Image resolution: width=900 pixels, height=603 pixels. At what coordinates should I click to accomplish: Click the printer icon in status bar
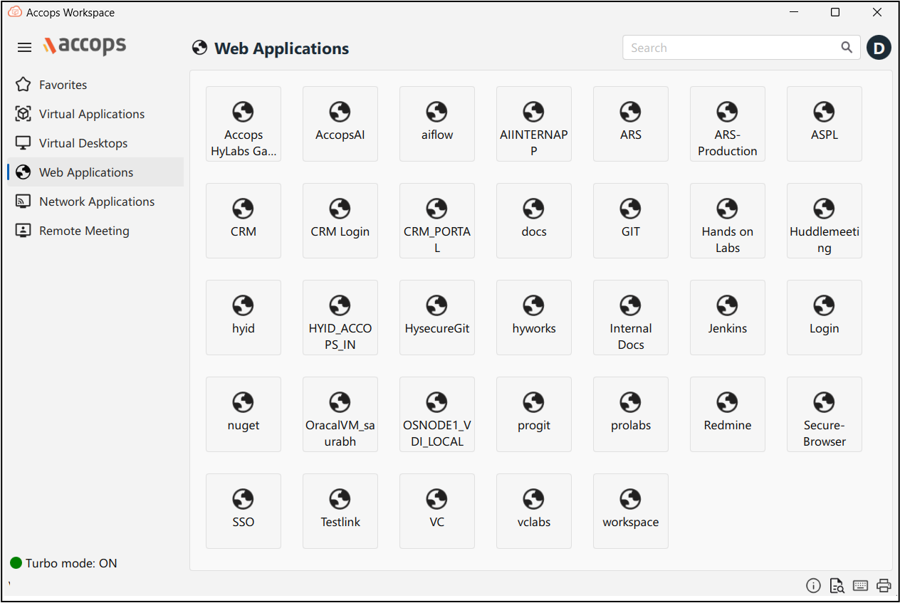(884, 586)
